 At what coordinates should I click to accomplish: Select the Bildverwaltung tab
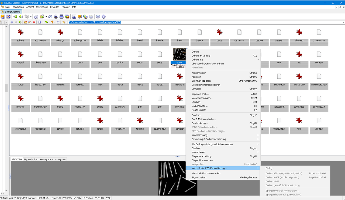coord(12,12)
